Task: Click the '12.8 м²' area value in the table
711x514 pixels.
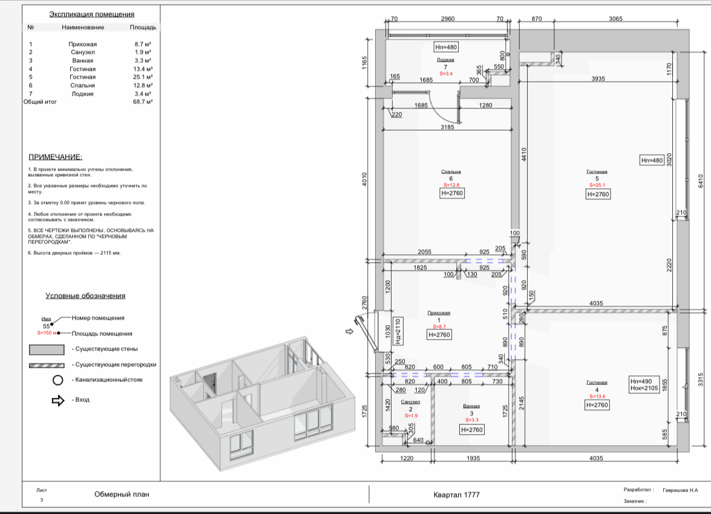Action: click(143, 85)
